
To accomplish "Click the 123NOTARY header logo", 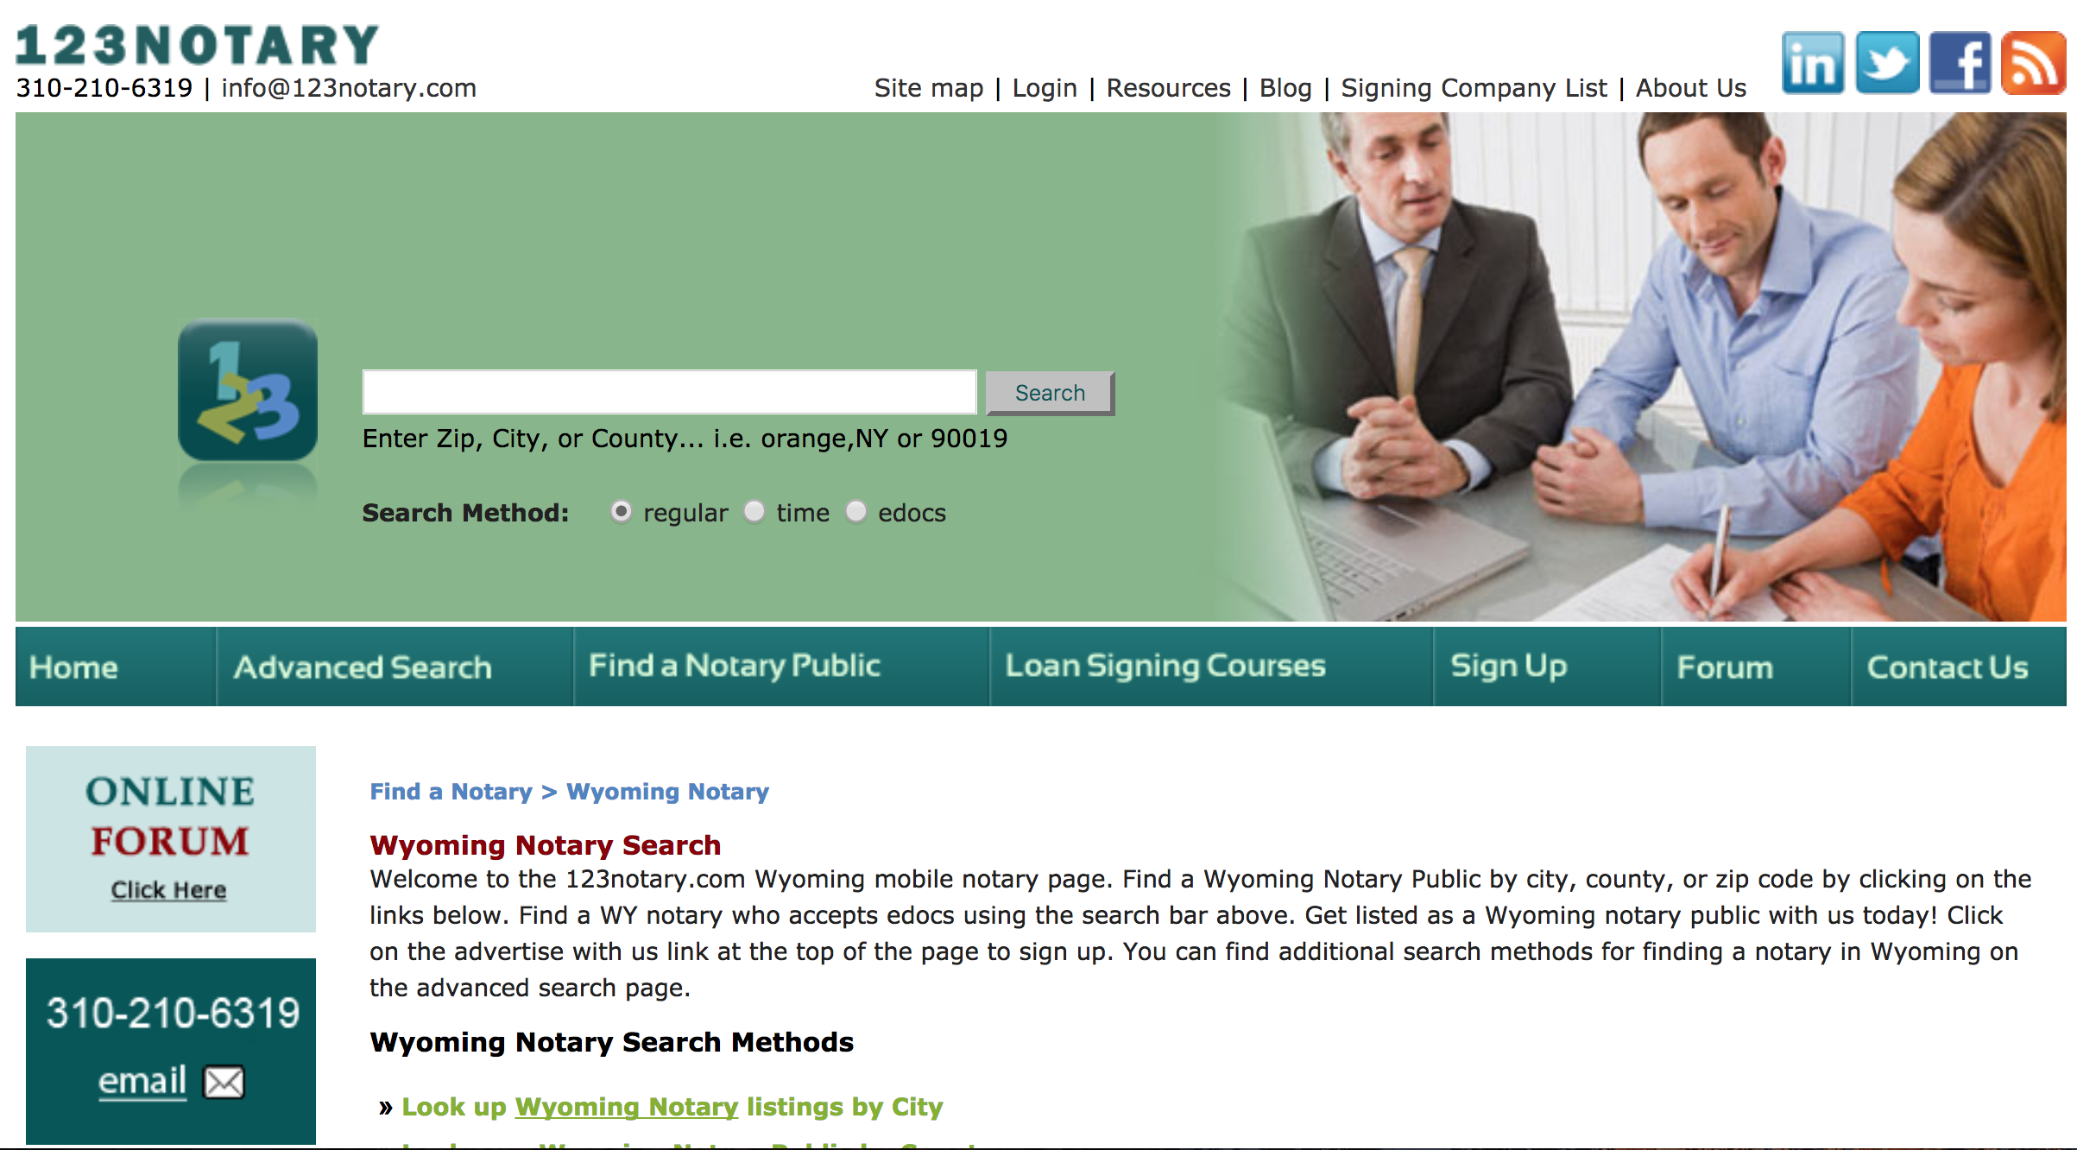I will coord(198,45).
